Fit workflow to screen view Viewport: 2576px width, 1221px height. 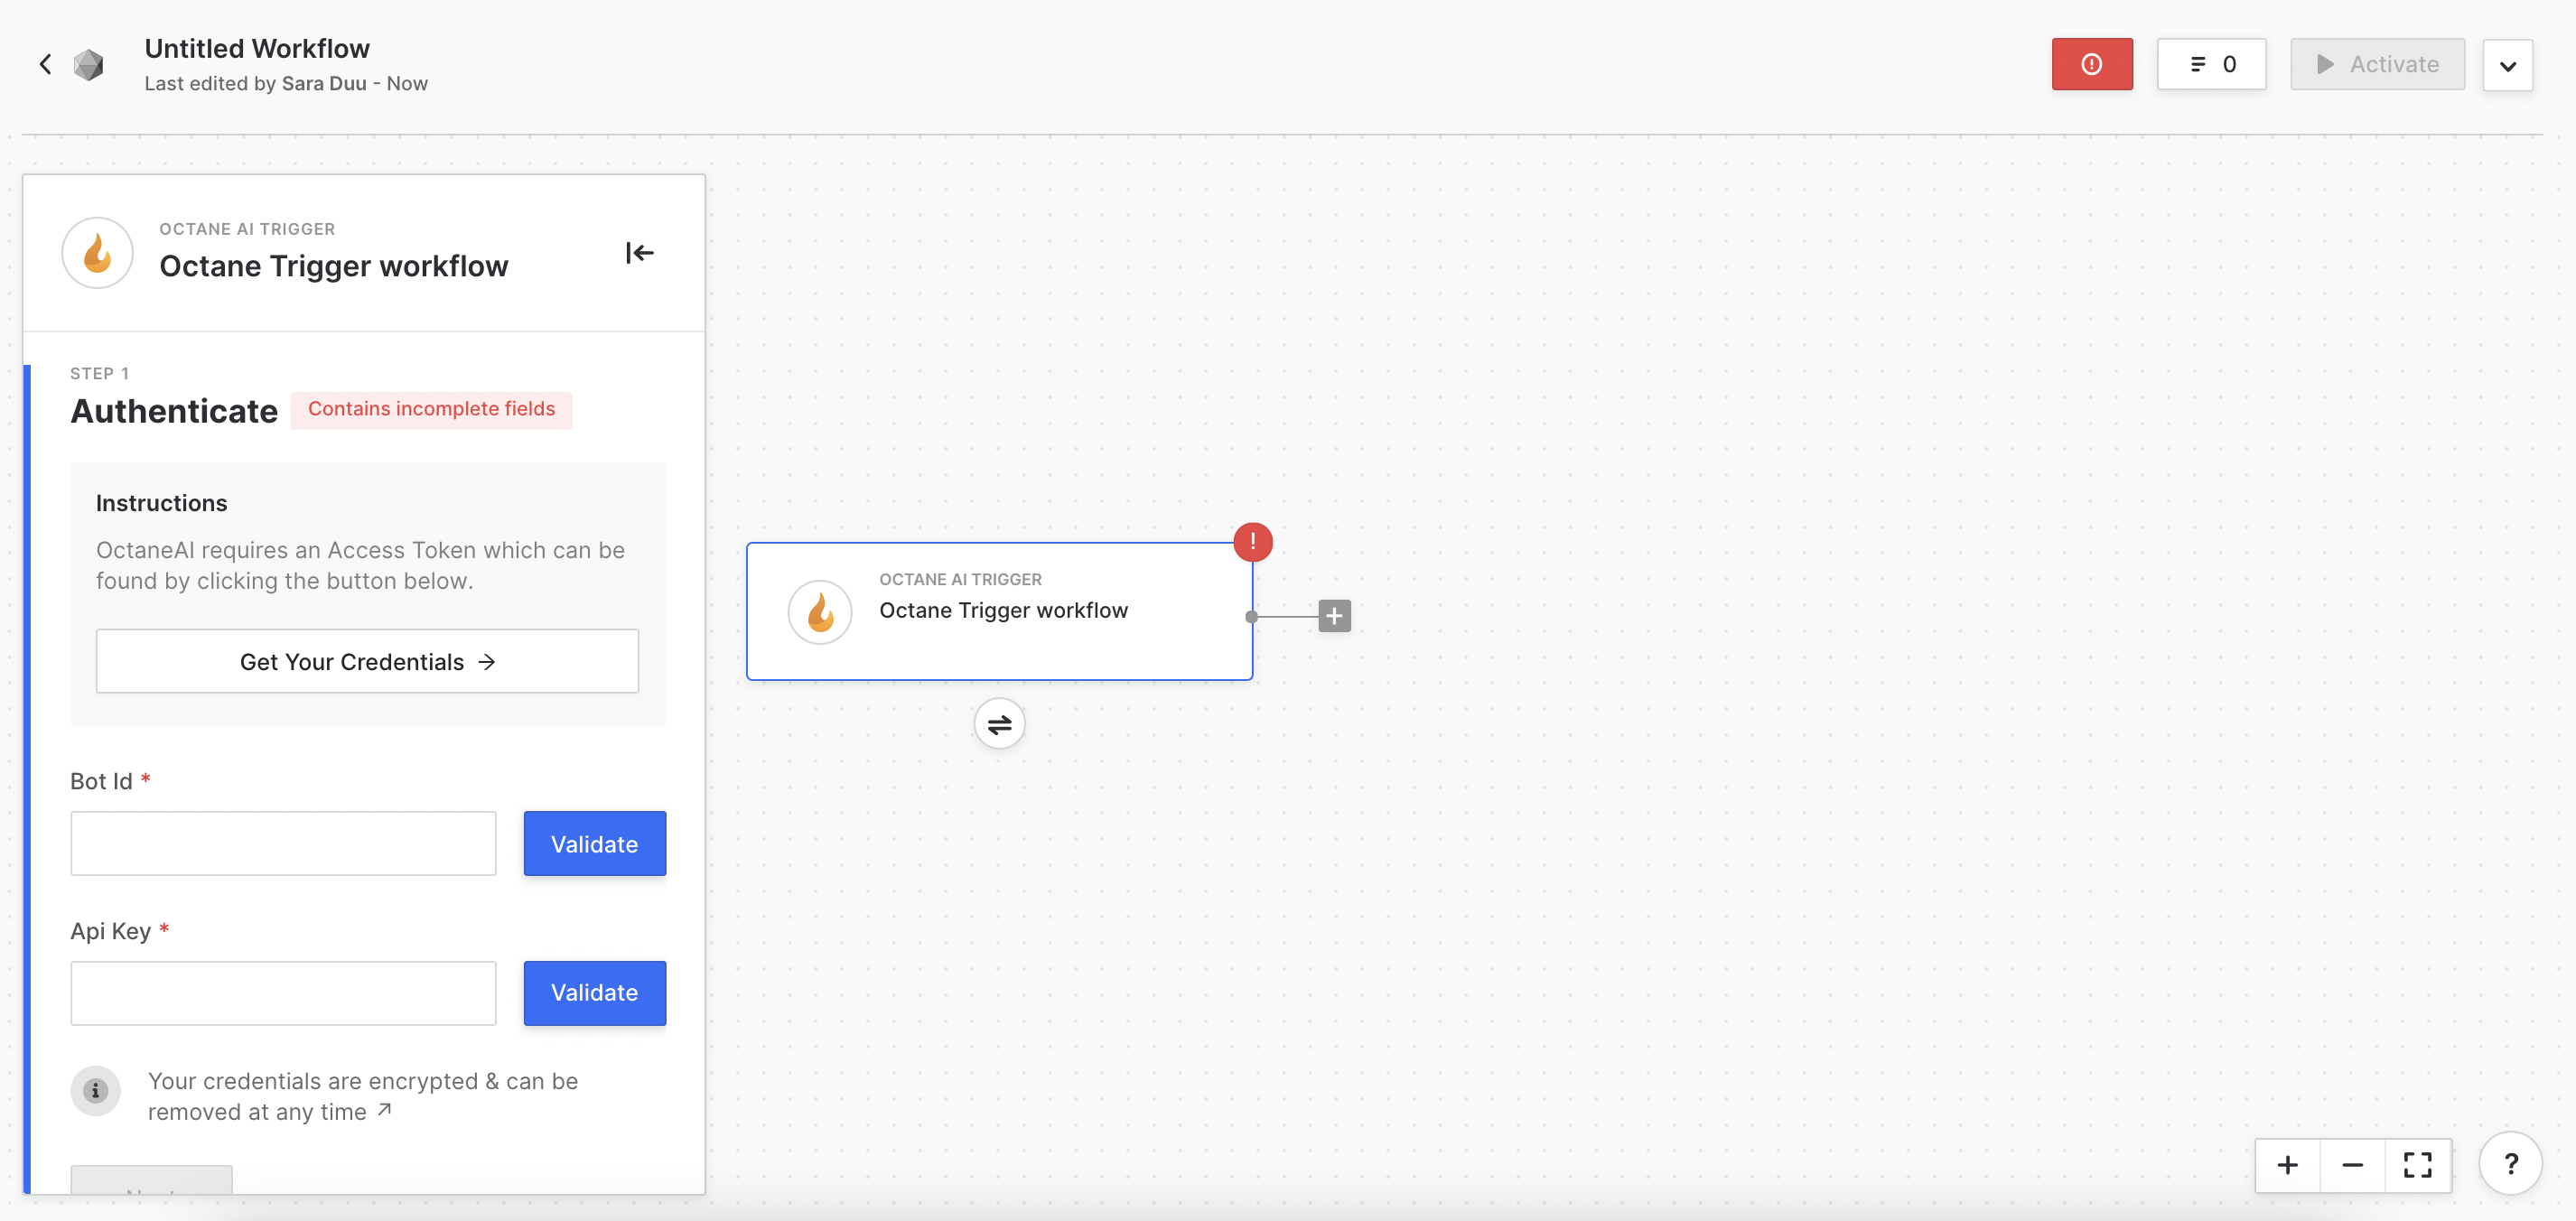[2417, 1165]
